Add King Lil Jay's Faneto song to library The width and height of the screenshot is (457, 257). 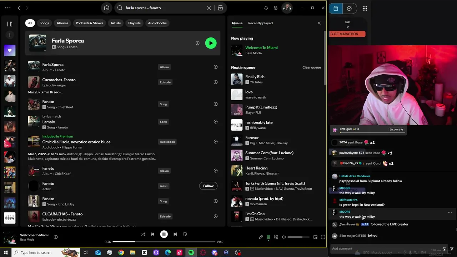tap(216, 201)
